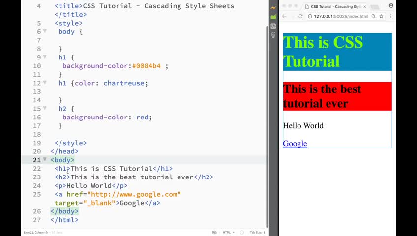The image size is (417, 236).
Task: Click the red color value on line 16
Action: click(x=142, y=117)
